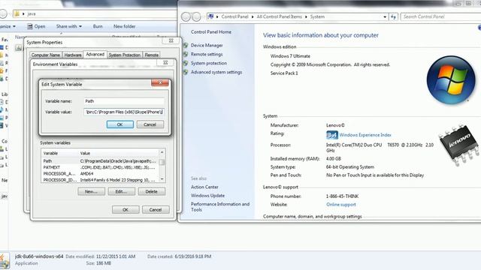The height and width of the screenshot is (270, 481).
Task: Select the PATHEXT system variable row
Action: point(100,167)
